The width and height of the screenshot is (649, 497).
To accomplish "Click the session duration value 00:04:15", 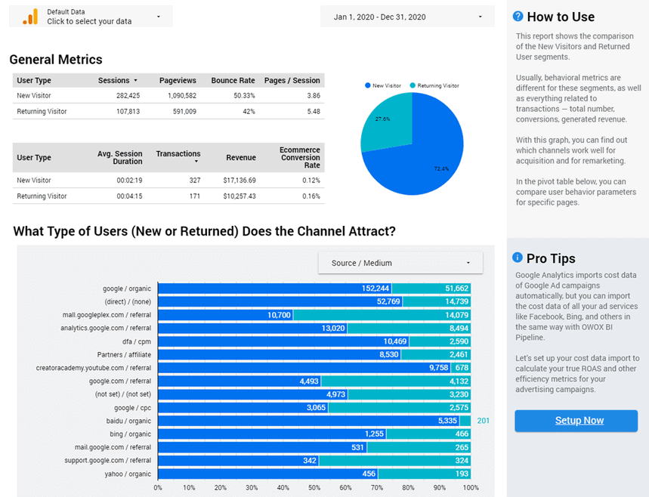I will (129, 196).
